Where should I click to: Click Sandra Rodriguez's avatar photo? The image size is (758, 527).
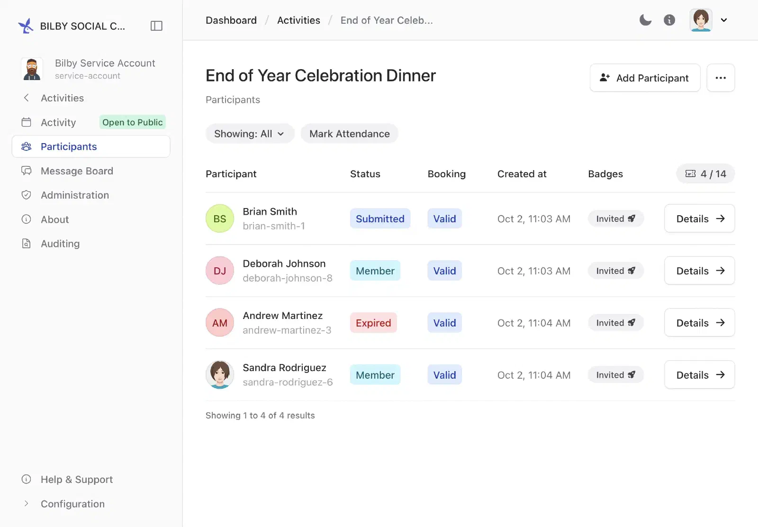pyautogui.click(x=220, y=375)
